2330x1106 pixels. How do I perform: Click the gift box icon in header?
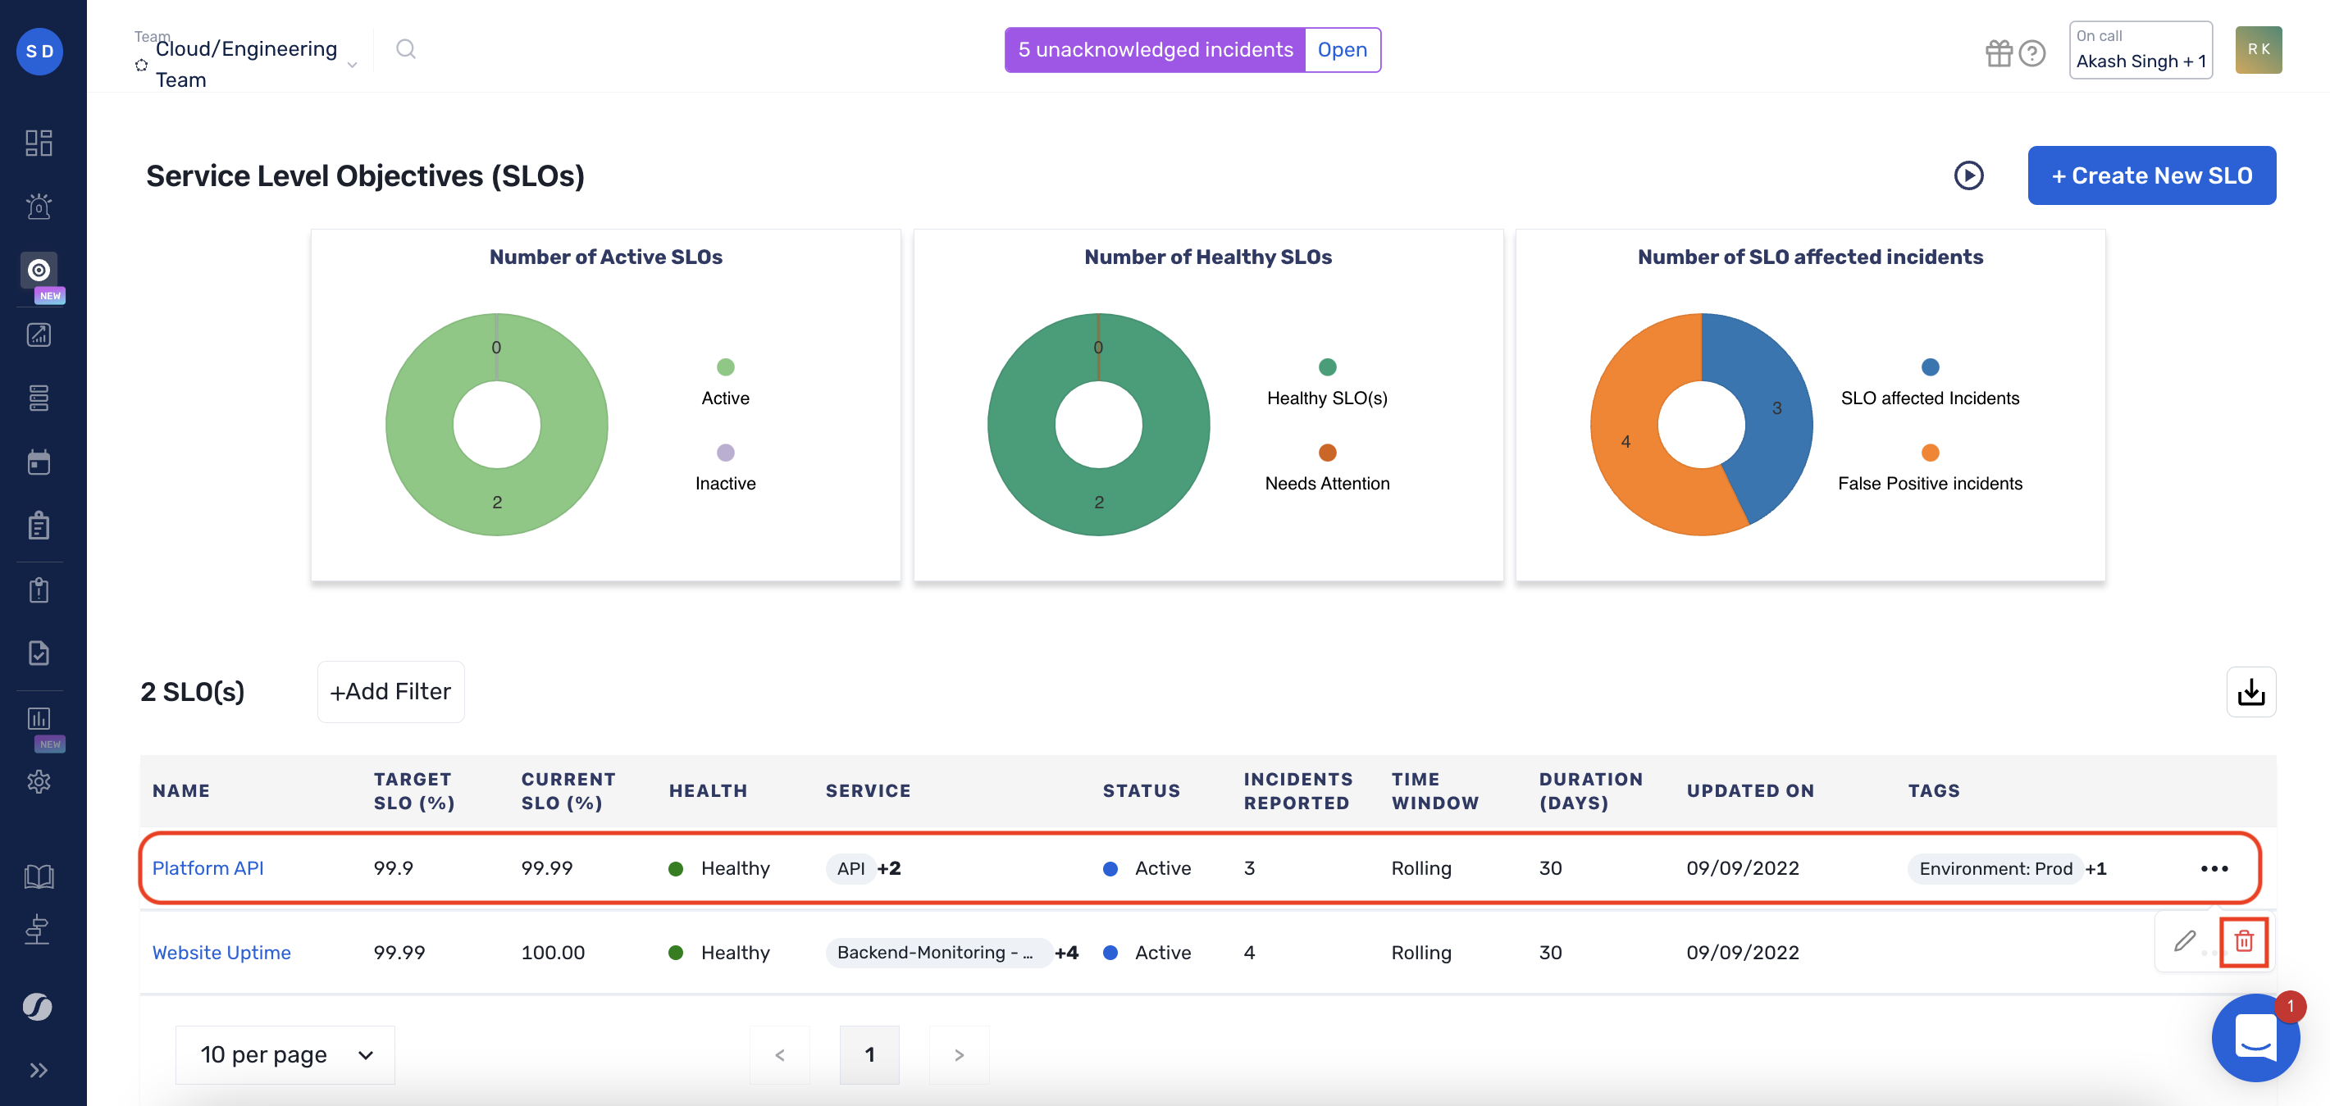[1998, 53]
